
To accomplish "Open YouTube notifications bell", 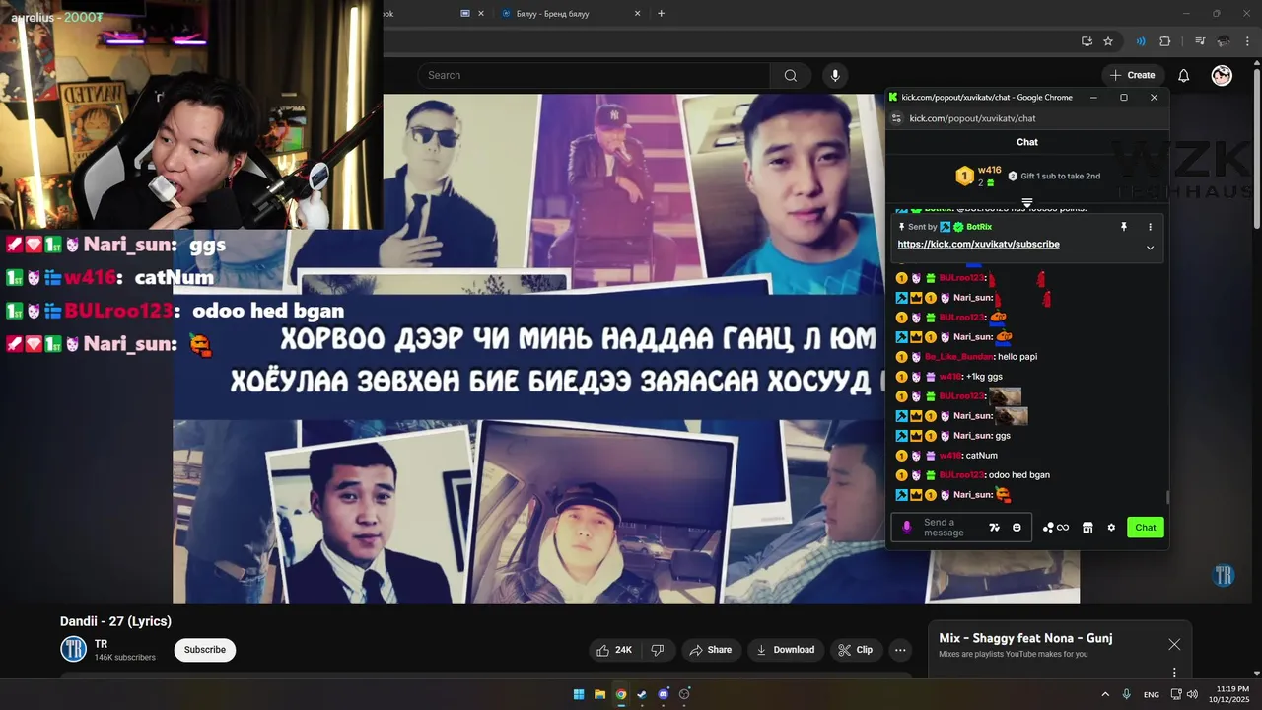I will (x=1183, y=75).
